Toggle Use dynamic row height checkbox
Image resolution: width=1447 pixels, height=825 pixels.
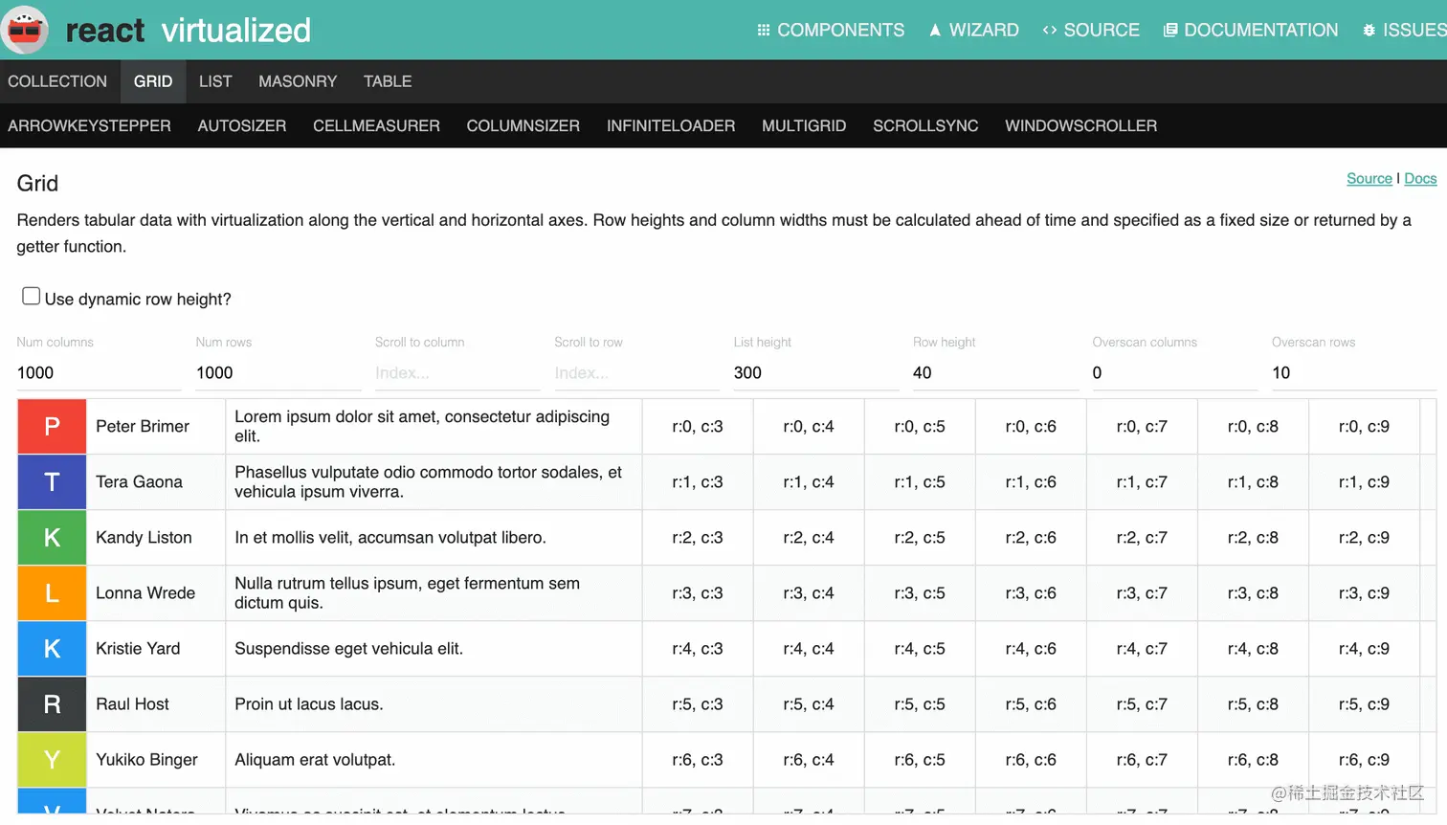click(32, 297)
